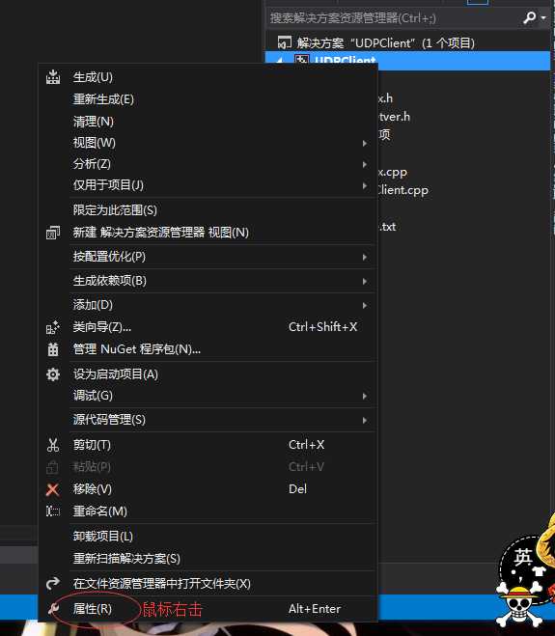
Task: Open 管理 NuGet 程序包(N)... entry
Action: point(208,348)
